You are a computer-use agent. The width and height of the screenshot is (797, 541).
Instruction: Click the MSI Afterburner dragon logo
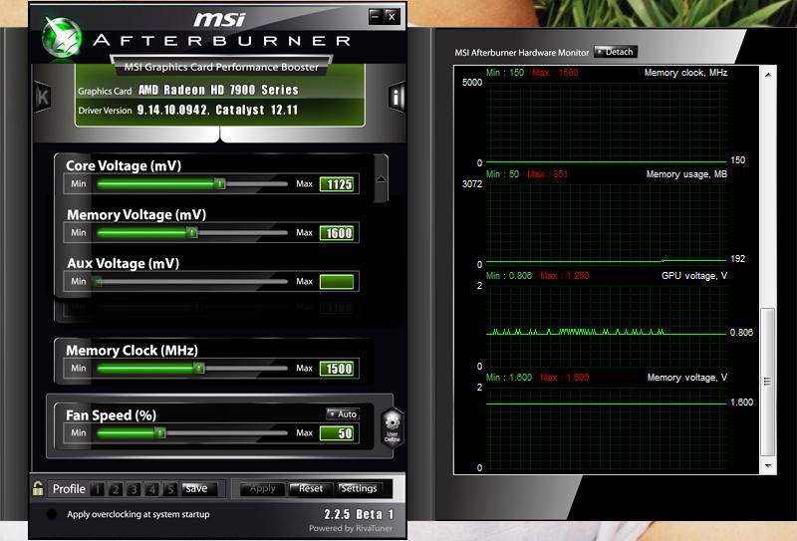pyautogui.click(x=62, y=37)
